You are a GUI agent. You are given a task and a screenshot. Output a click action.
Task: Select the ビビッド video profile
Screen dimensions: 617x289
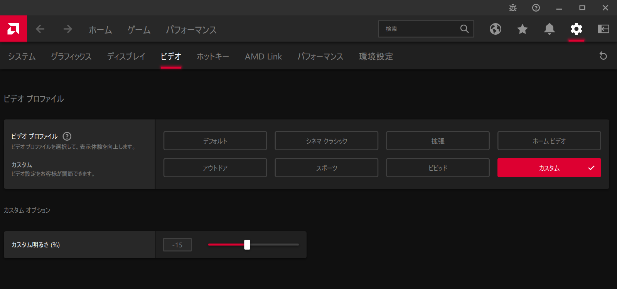[x=438, y=168]
